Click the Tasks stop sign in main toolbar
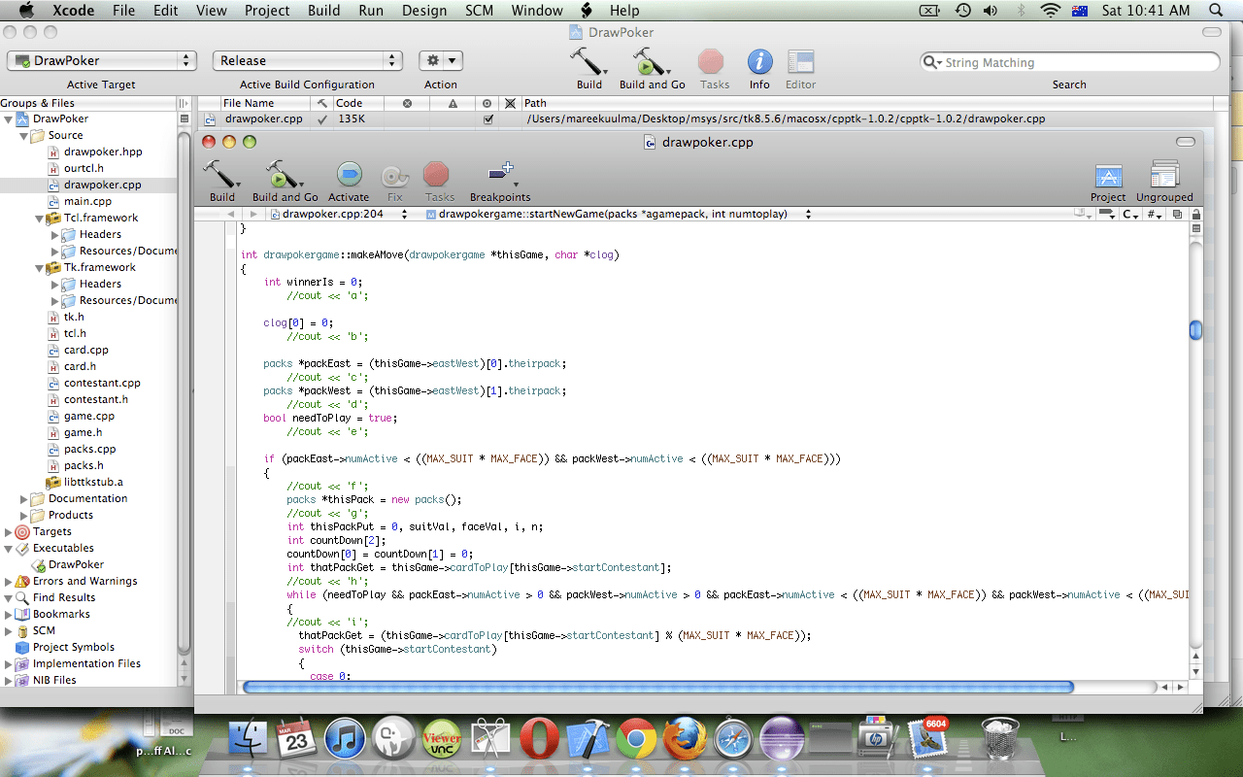The width and height of the screenshot is (1243, 777). coord(712,62)
